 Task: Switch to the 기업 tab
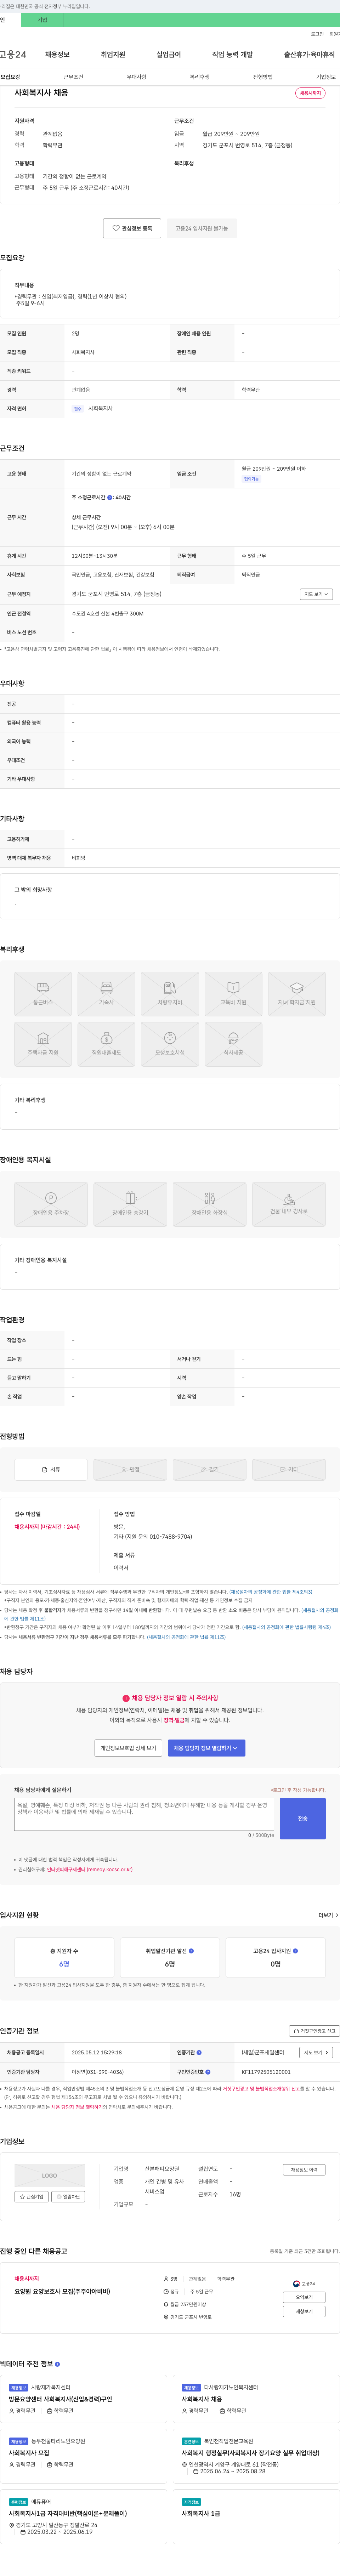42,20
